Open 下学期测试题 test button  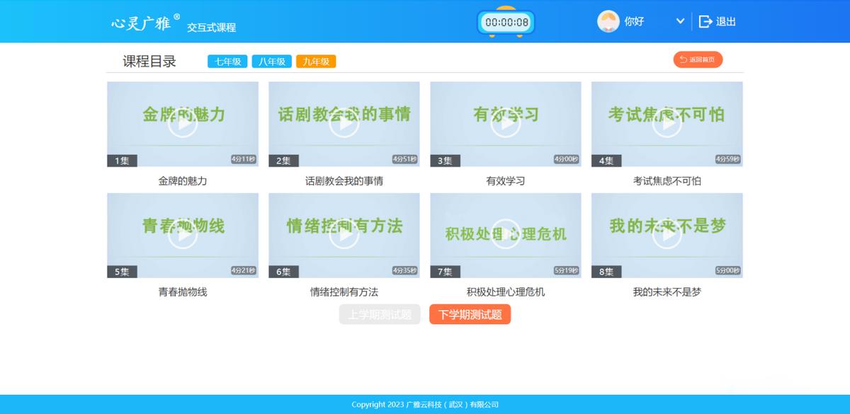470,314
